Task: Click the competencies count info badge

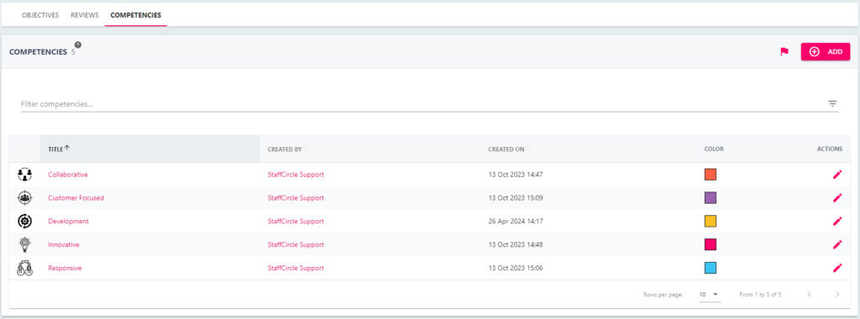Action: tap(78, 45)
